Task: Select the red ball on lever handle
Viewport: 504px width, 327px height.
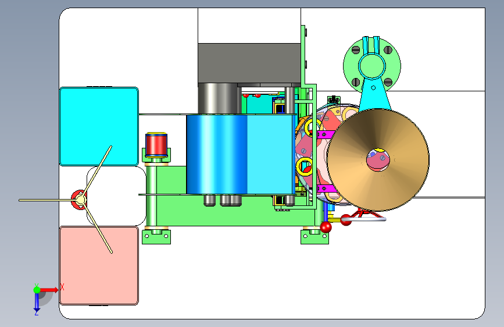Action: (x=326, y=227)
